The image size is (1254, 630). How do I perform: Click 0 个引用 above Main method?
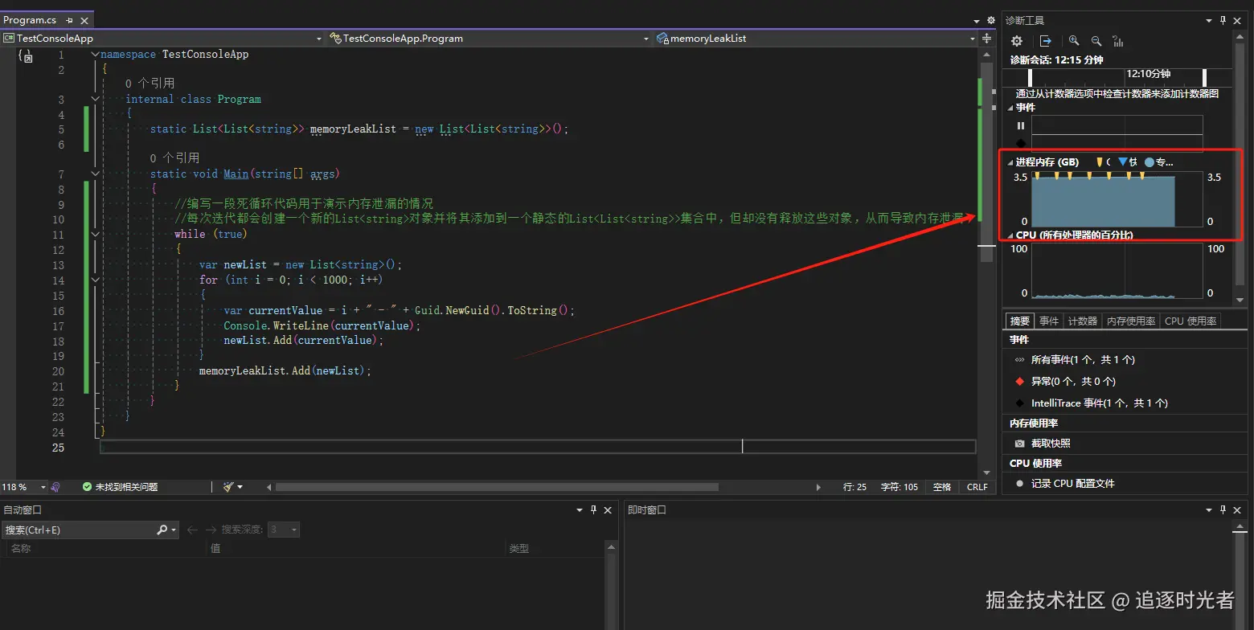[174, 158]
